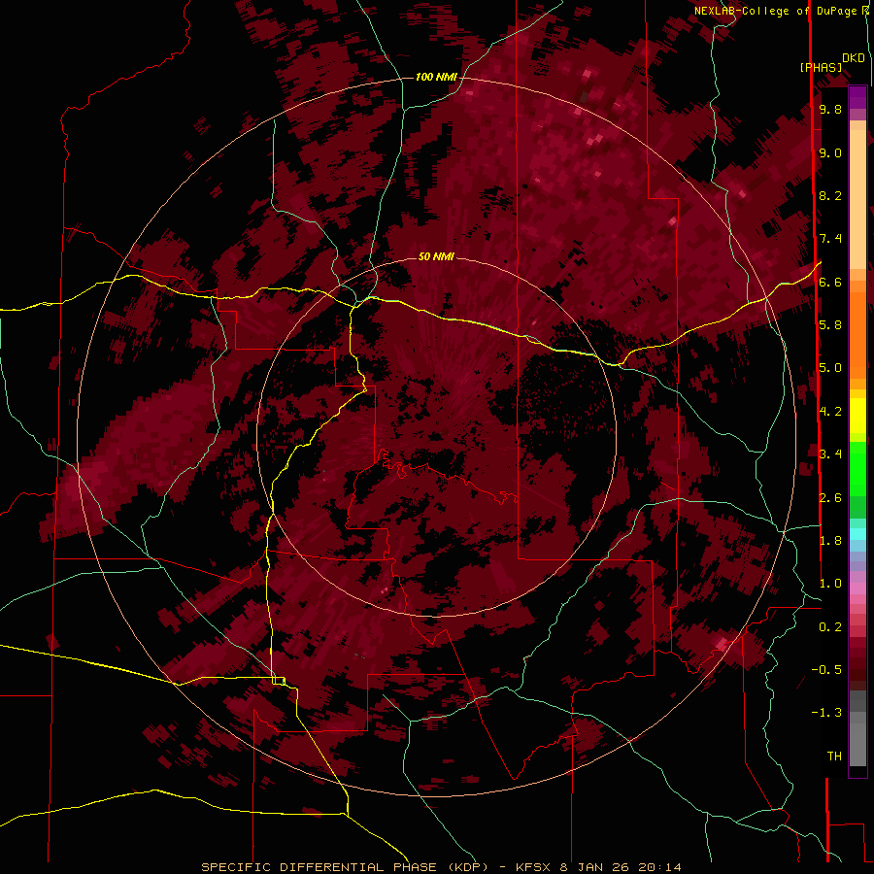Click the "[PHAS]" legend unit label
Image resolution: width=874 pixels, height=874 pixels.
pos(821,68)
